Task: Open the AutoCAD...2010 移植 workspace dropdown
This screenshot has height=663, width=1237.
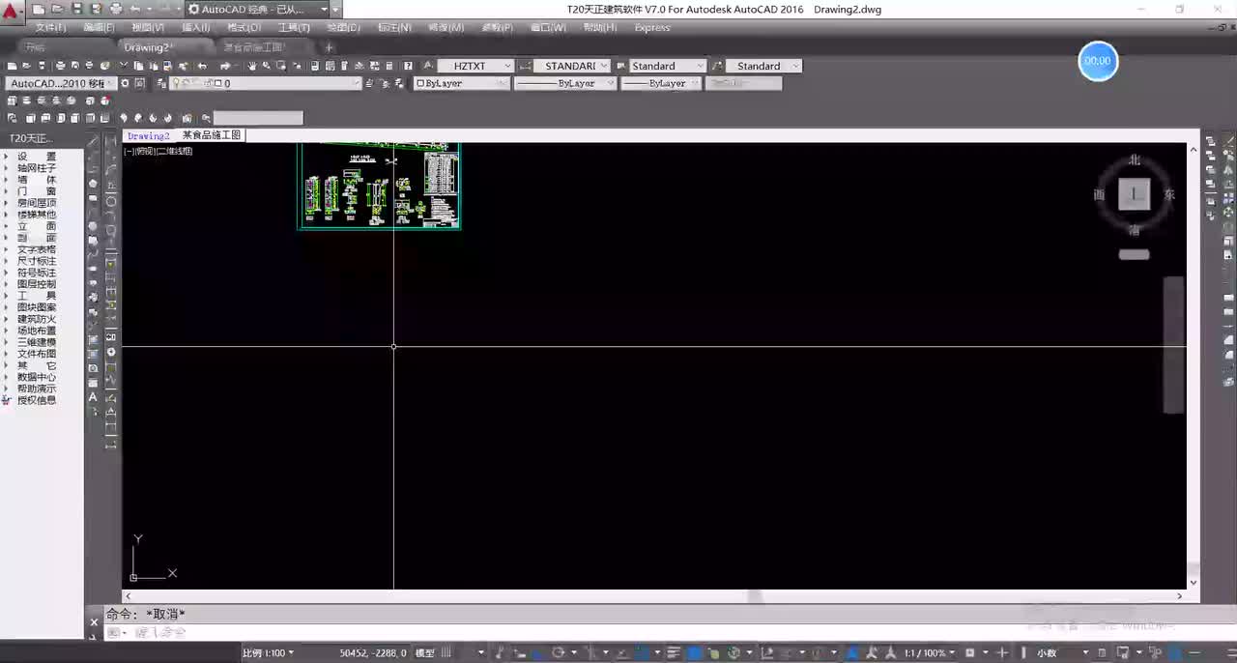Action: click(62, 83)
